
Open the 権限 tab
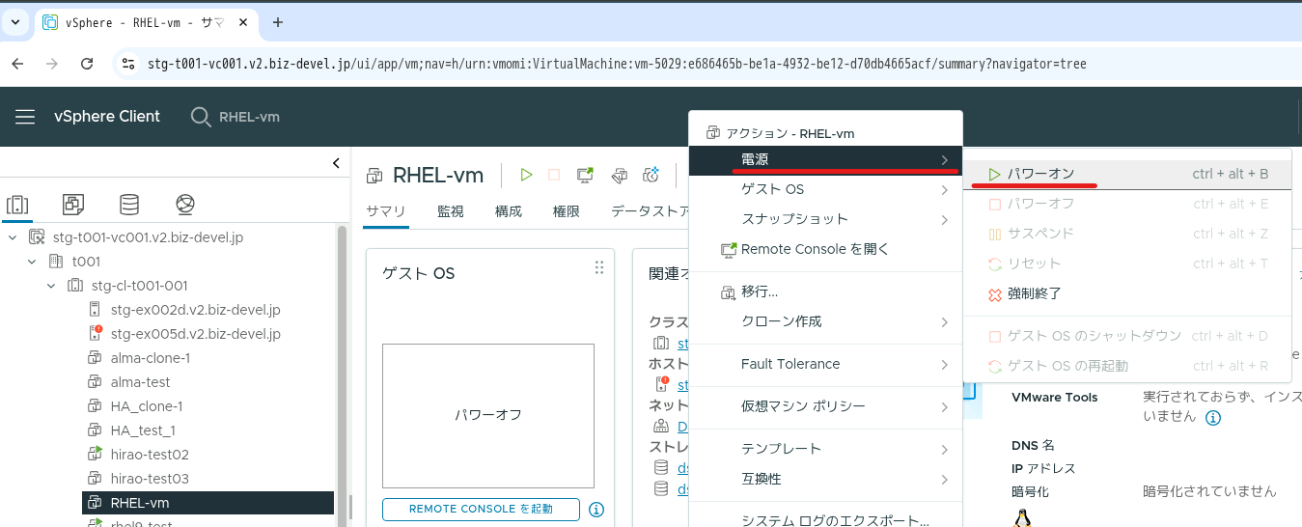tap(567, 211)
